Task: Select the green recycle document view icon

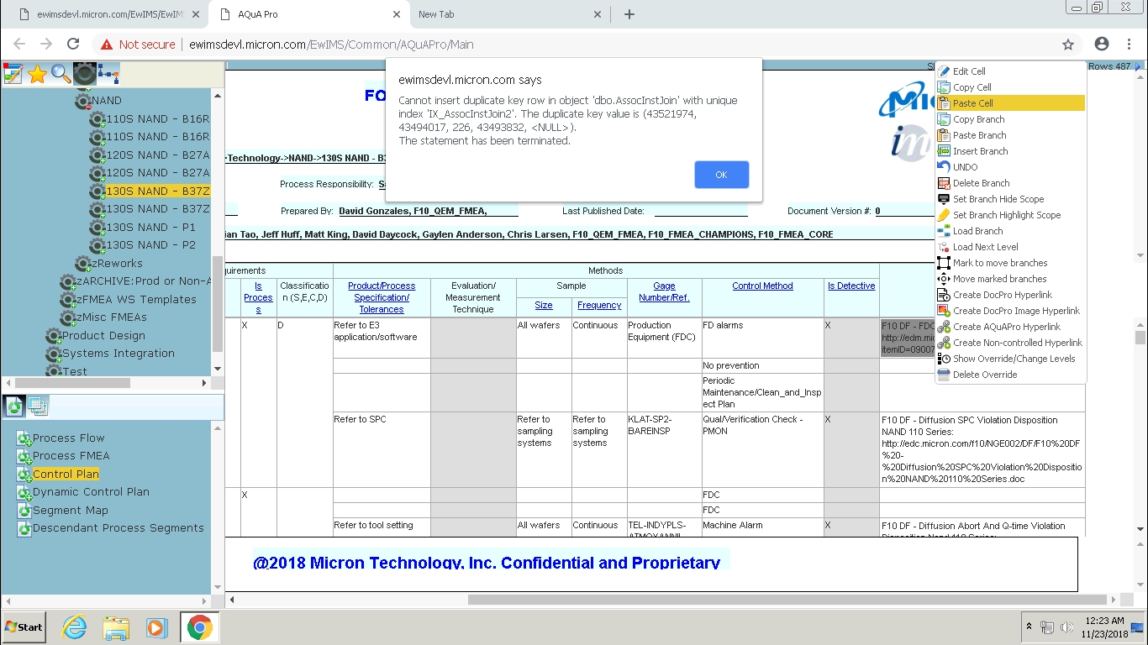Action: (x=14, y=406)
